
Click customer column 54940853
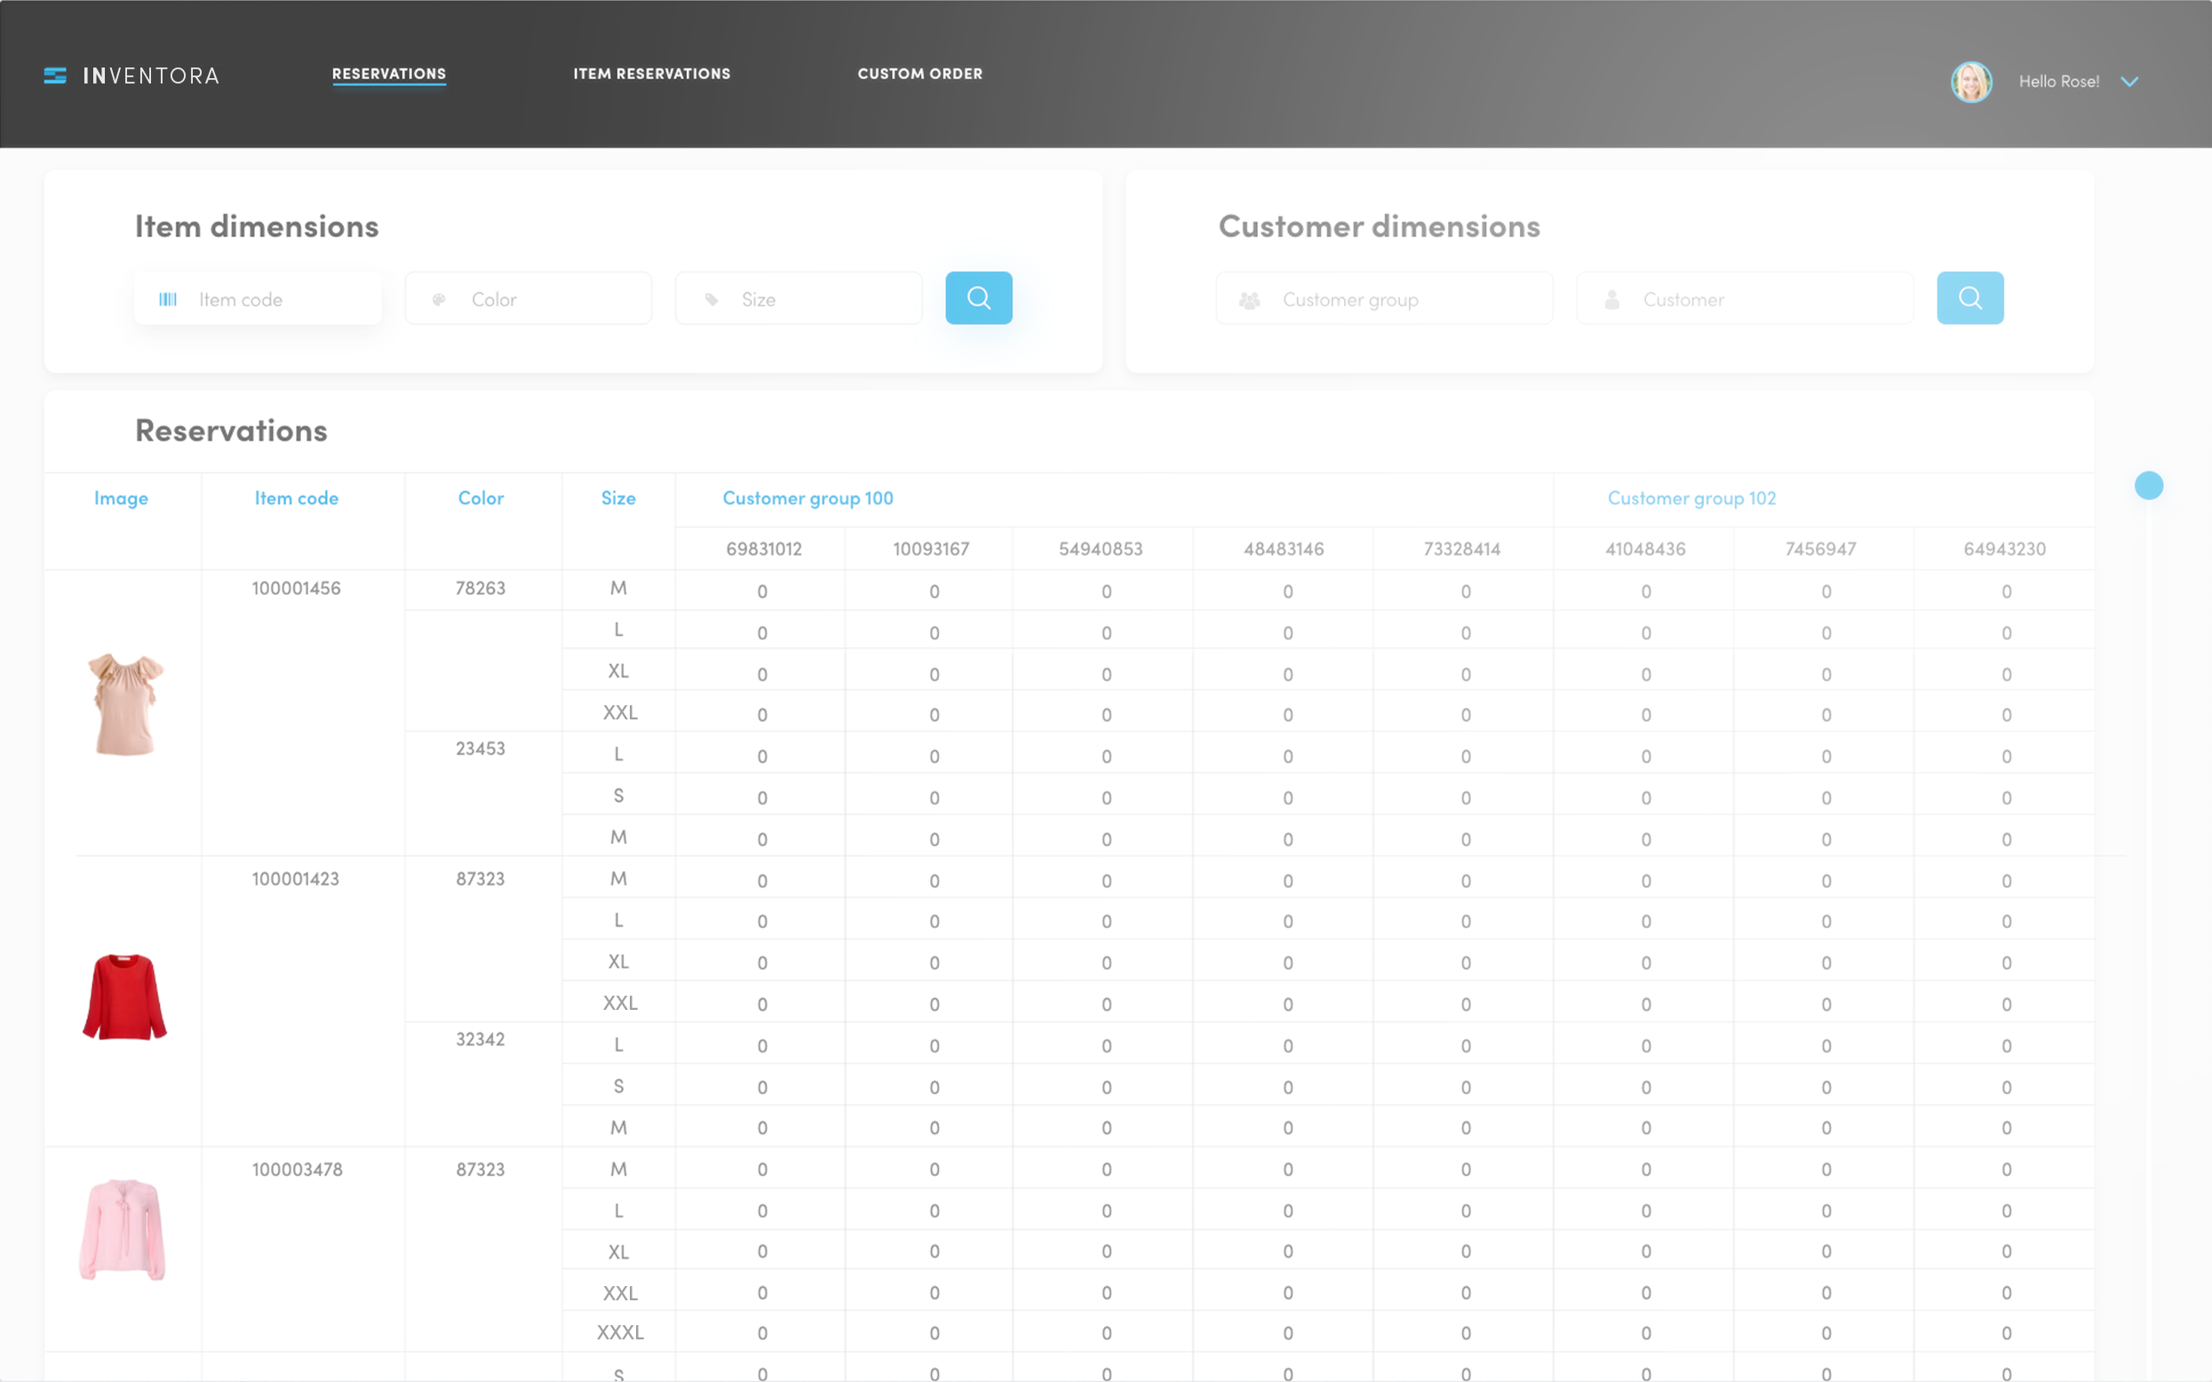pyautogui.click(x=1101, y=549)
